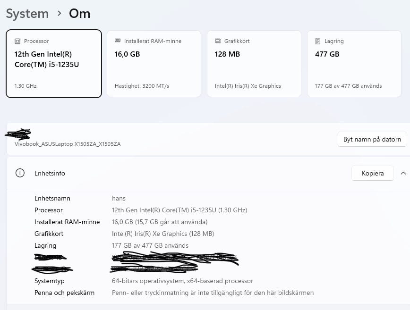Select the Lagring card

coord(354,64)
